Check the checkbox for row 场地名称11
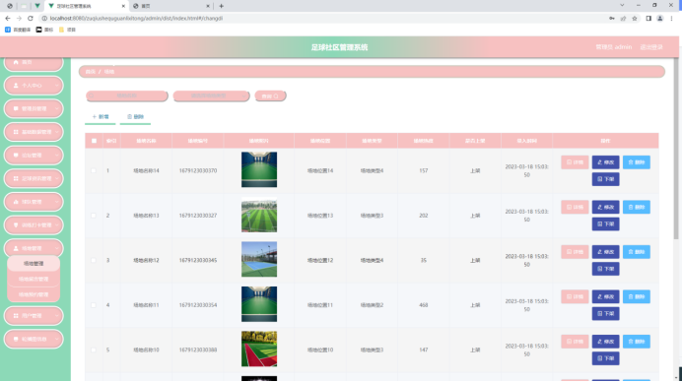The image size is (682, 382). click(x=94, y=305)
